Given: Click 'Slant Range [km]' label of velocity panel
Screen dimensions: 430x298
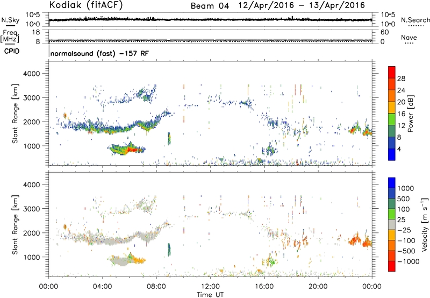Looking at the screenshot, I should [15, 224].
